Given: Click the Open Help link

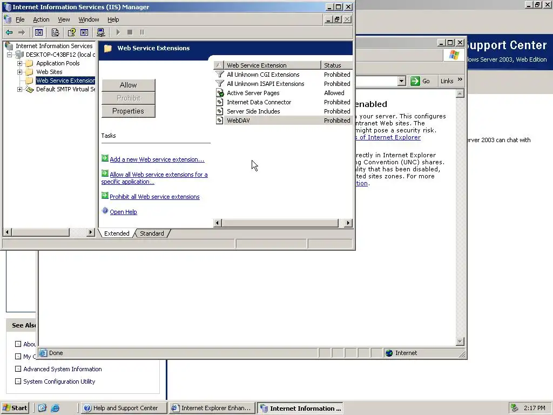Looking at the screenshot, I should (x=124, y=212).
